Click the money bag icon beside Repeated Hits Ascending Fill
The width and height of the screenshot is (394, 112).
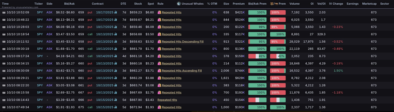click(159, 71)
